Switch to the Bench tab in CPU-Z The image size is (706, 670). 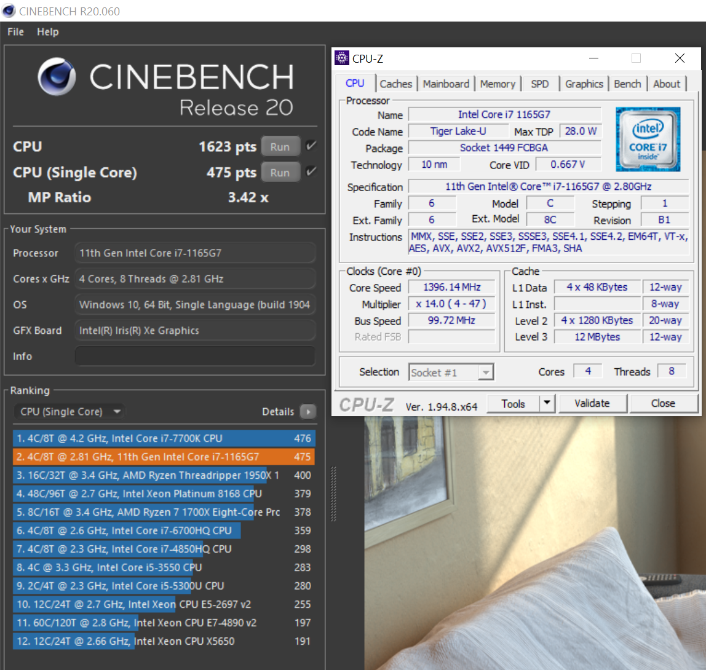[x=627, y=84]
